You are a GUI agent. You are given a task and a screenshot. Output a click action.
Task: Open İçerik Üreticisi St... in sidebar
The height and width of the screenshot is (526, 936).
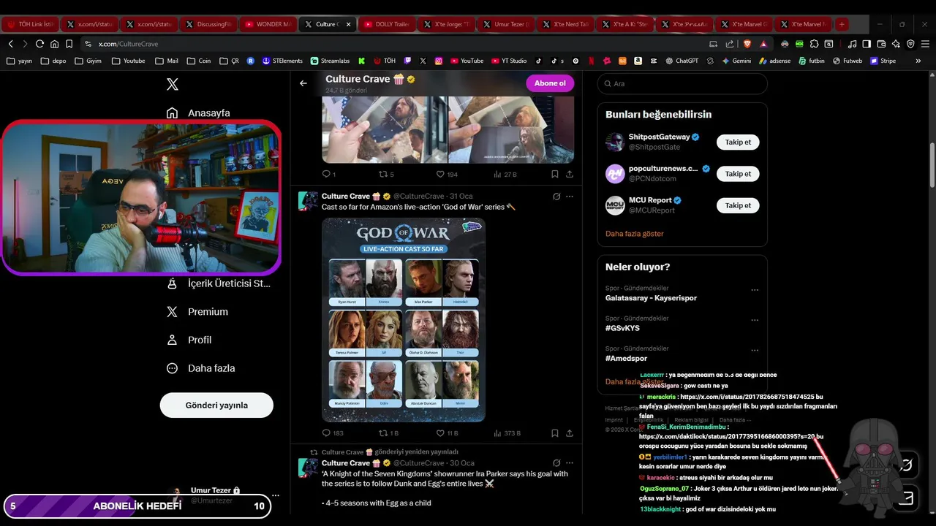[218, 283]
